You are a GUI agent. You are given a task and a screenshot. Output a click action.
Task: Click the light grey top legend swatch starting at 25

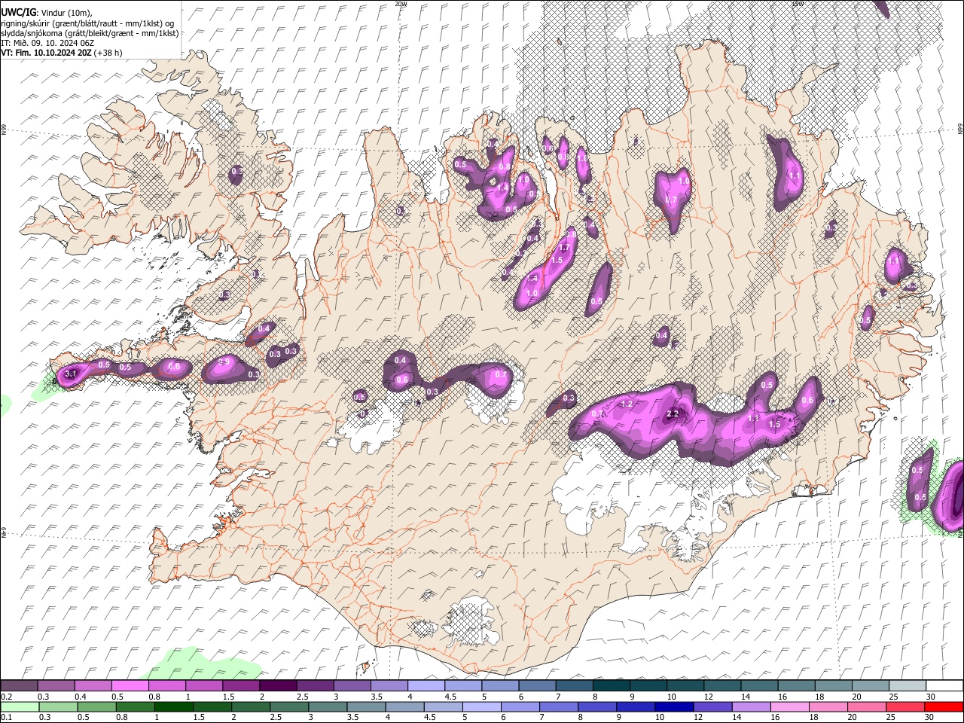tap(907, 686)
